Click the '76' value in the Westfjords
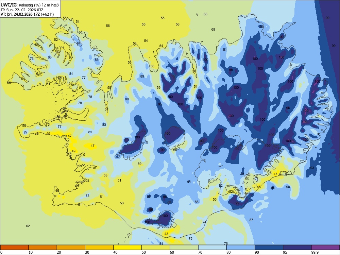The height and width of the screenshot is (255, 340). pos(32,58)
